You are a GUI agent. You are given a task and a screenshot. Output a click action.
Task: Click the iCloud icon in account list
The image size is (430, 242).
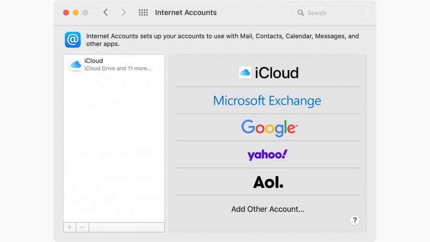pyautogui.click(x=76, y=65)
